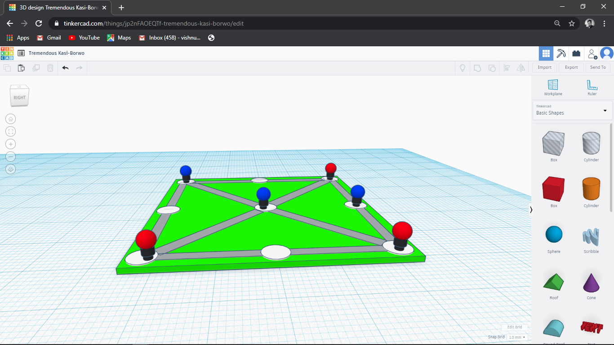Go back in browser

(10, 23)
